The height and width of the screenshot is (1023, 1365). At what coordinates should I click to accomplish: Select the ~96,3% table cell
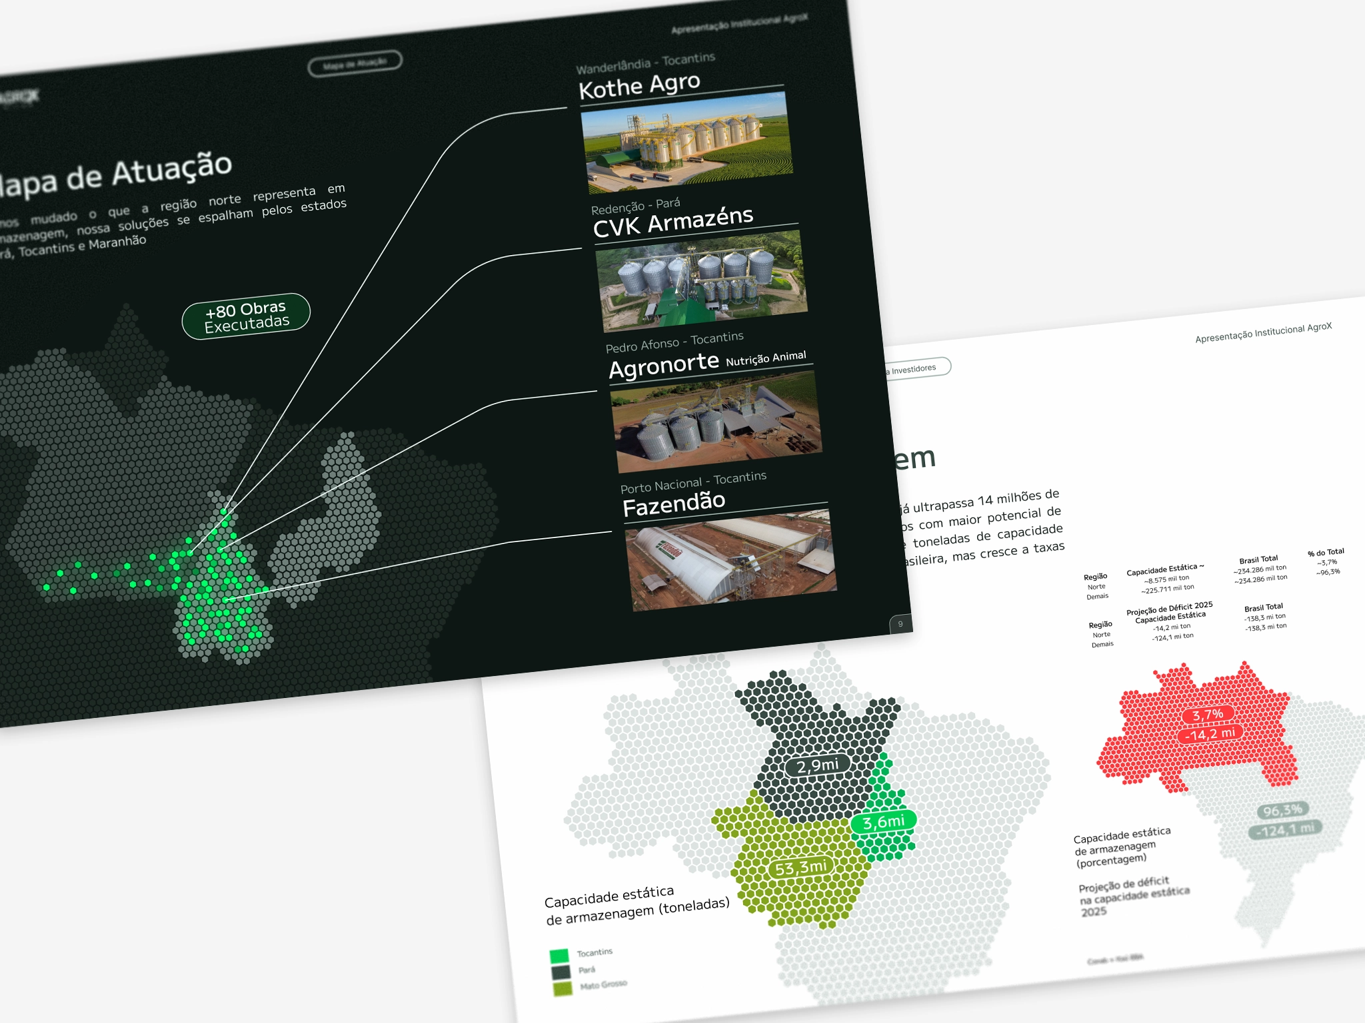1328,572
